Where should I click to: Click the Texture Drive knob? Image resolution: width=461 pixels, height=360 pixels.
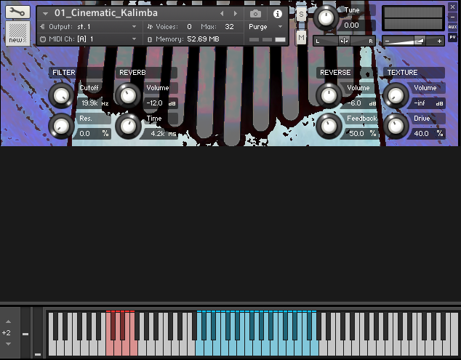[396, 126]
